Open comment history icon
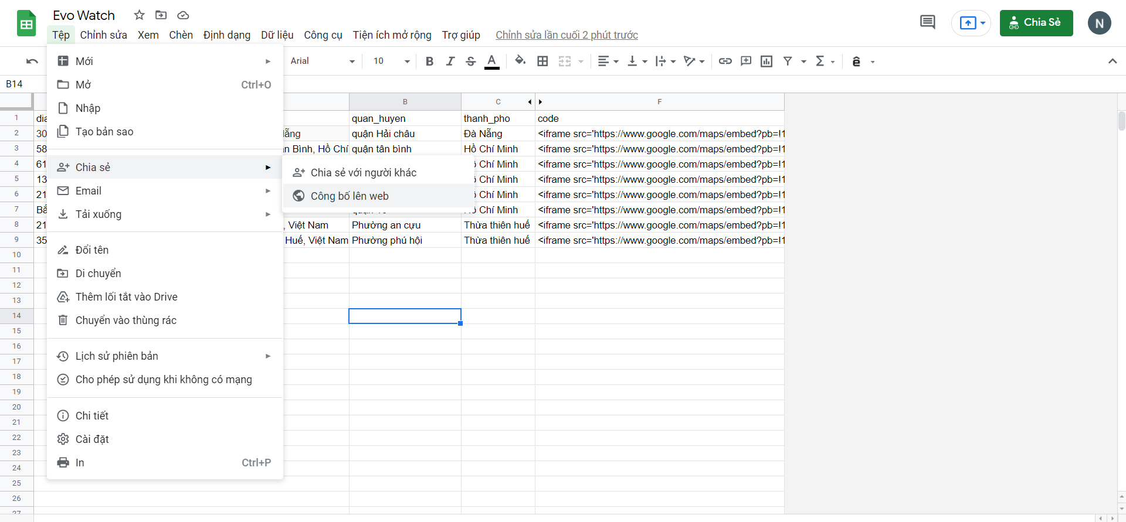 pos(927,23)
